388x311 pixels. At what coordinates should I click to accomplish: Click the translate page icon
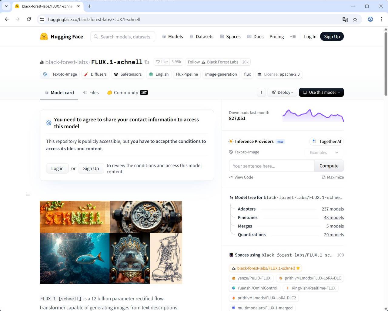[345, 19]
